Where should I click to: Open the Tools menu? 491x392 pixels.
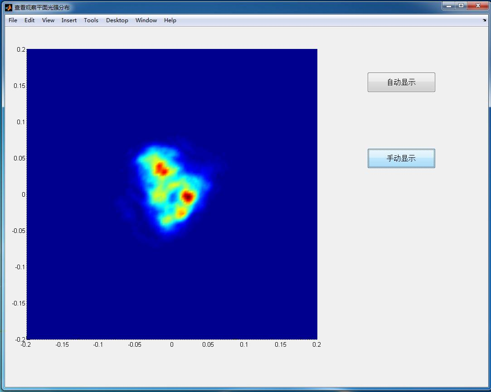(x=91, y=20)
